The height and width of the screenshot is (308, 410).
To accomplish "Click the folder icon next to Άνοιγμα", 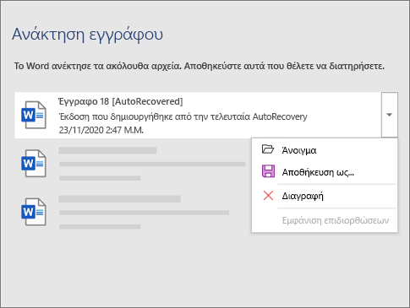I will pyautogui.click(x=268, y=149).
